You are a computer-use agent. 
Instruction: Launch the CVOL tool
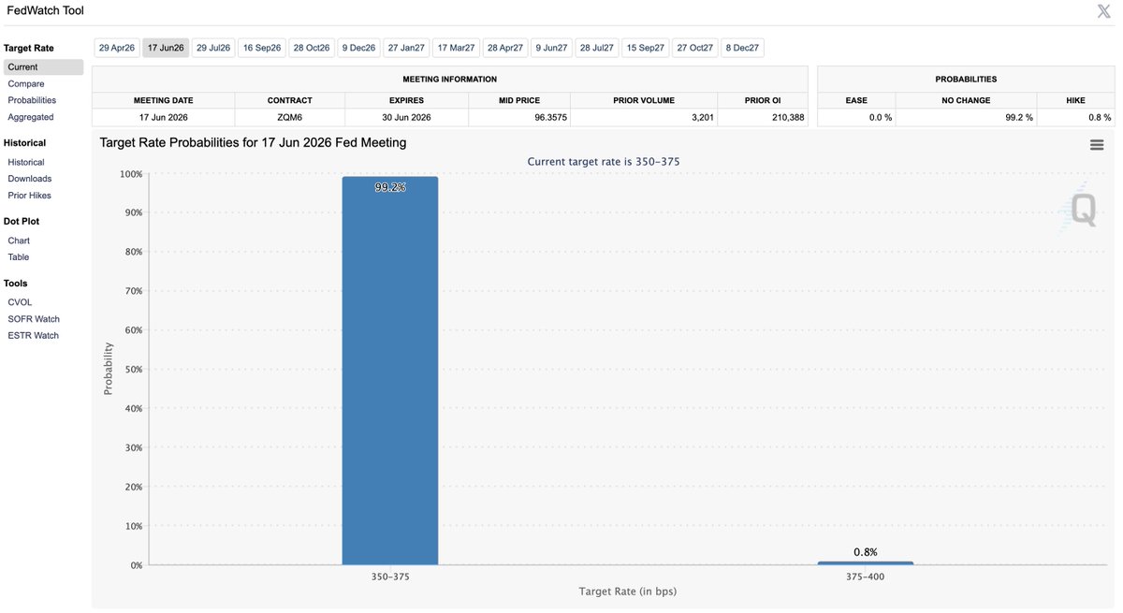click(20, 301)
